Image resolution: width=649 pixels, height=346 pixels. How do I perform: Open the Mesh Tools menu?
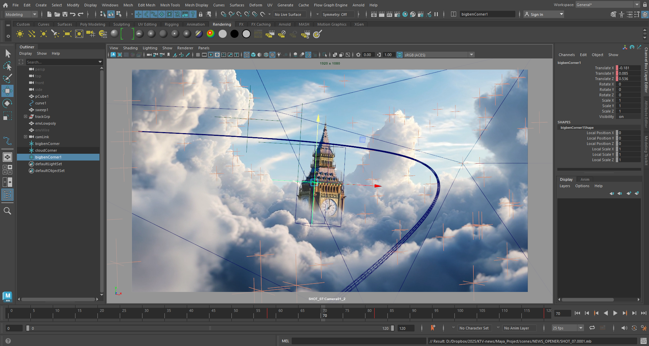click(x=170, y=5)
